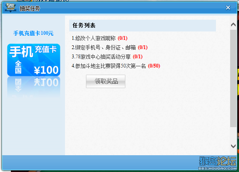Select the 手机充值卡 ¥100 card image
The height and width of the screenshot is (172, 239).
34,60
